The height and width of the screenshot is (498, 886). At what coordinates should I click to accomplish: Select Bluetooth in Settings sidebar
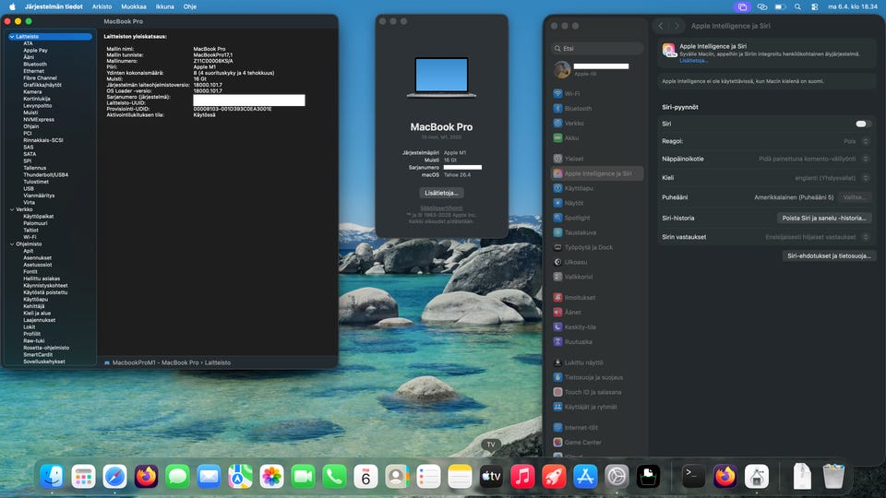[597, 108]
